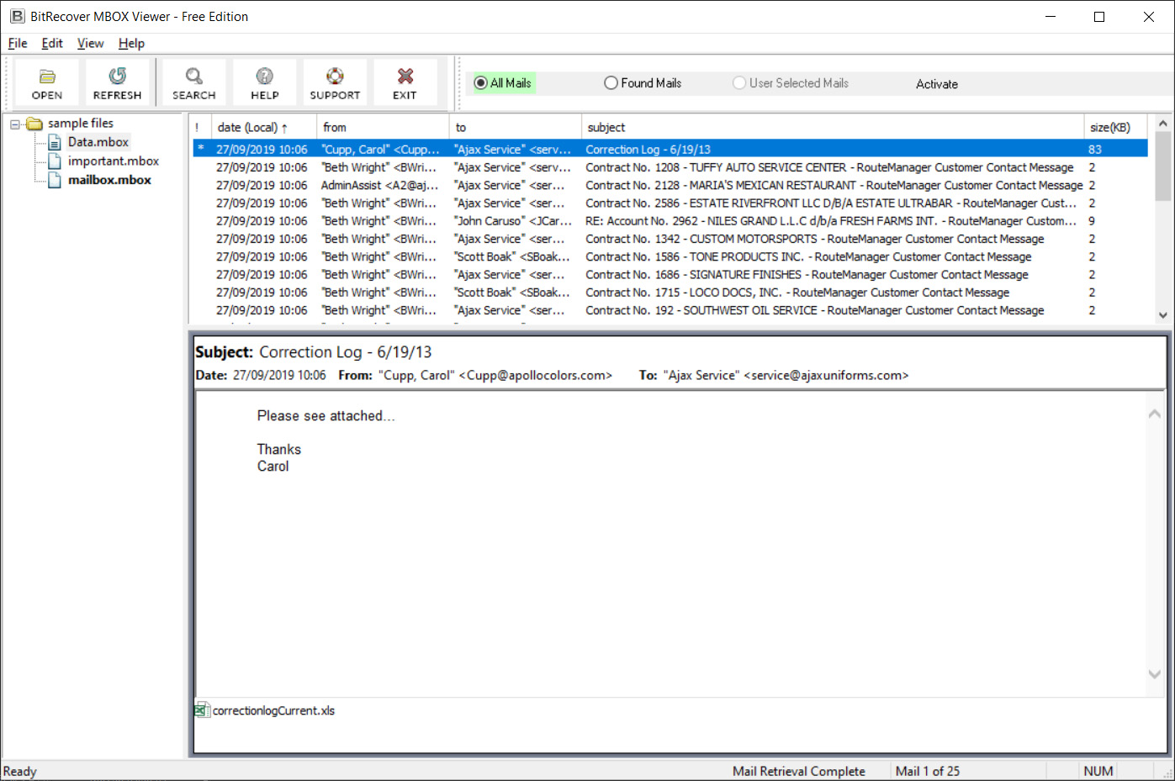Click the NUM status bar indicator
This screenshot has width=1175, height=781.
click(1098, 771)
